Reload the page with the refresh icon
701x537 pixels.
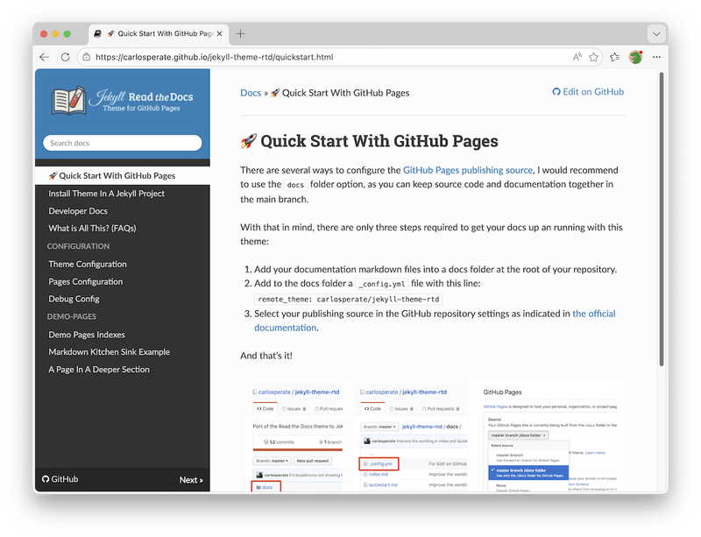click(65, 57)
